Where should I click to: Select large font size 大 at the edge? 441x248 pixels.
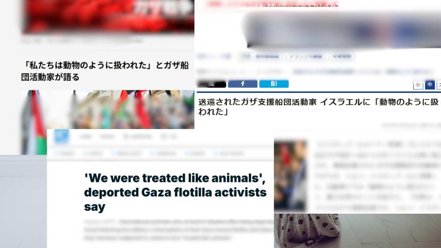[439, 85]
